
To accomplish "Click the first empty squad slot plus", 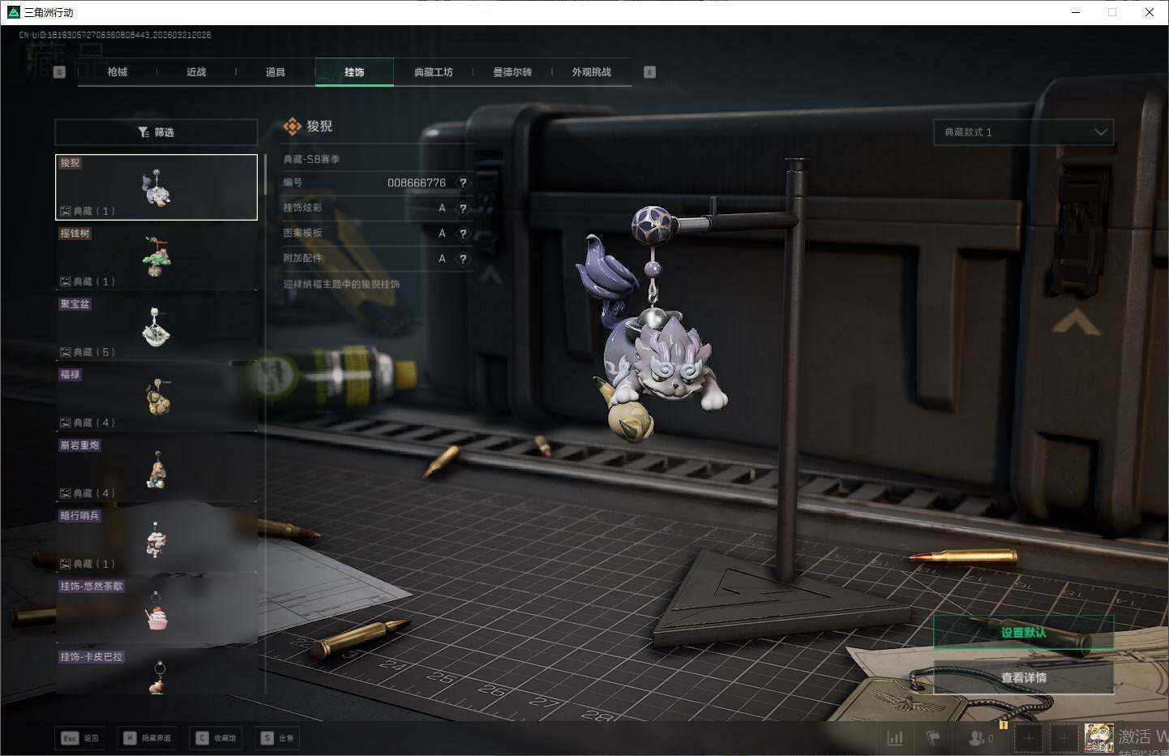I will 1029,738.
